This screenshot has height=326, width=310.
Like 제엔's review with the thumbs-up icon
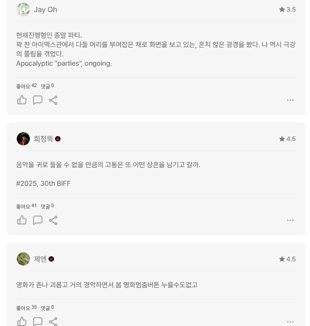coord(22,321)
